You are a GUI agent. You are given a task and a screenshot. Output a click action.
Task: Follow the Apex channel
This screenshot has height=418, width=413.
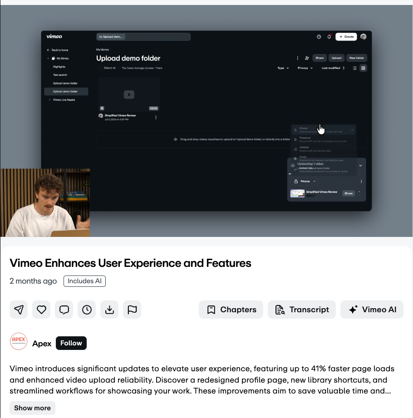click(x=71, y=343)
